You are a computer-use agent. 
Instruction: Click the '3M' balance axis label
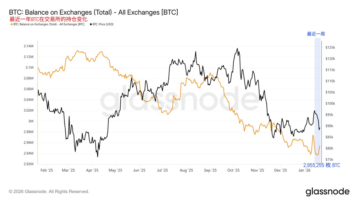click(x=31, y=121)
